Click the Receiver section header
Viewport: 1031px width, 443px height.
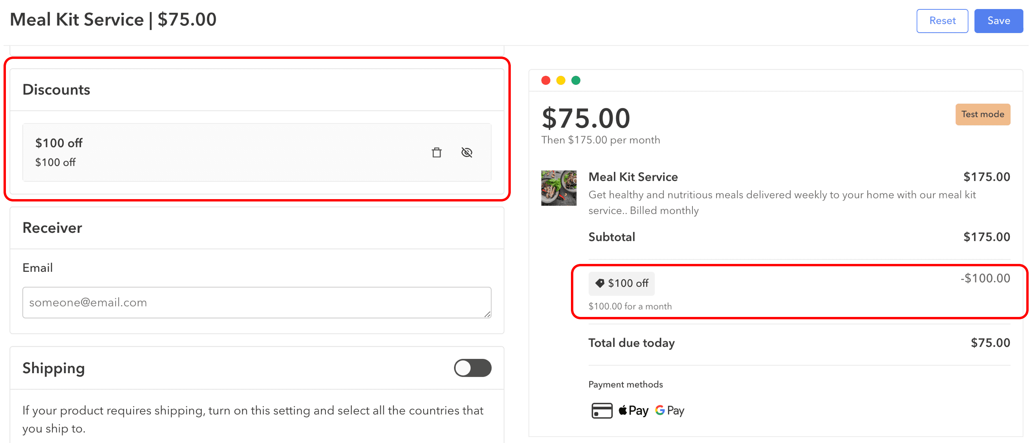tap(52, 228)
